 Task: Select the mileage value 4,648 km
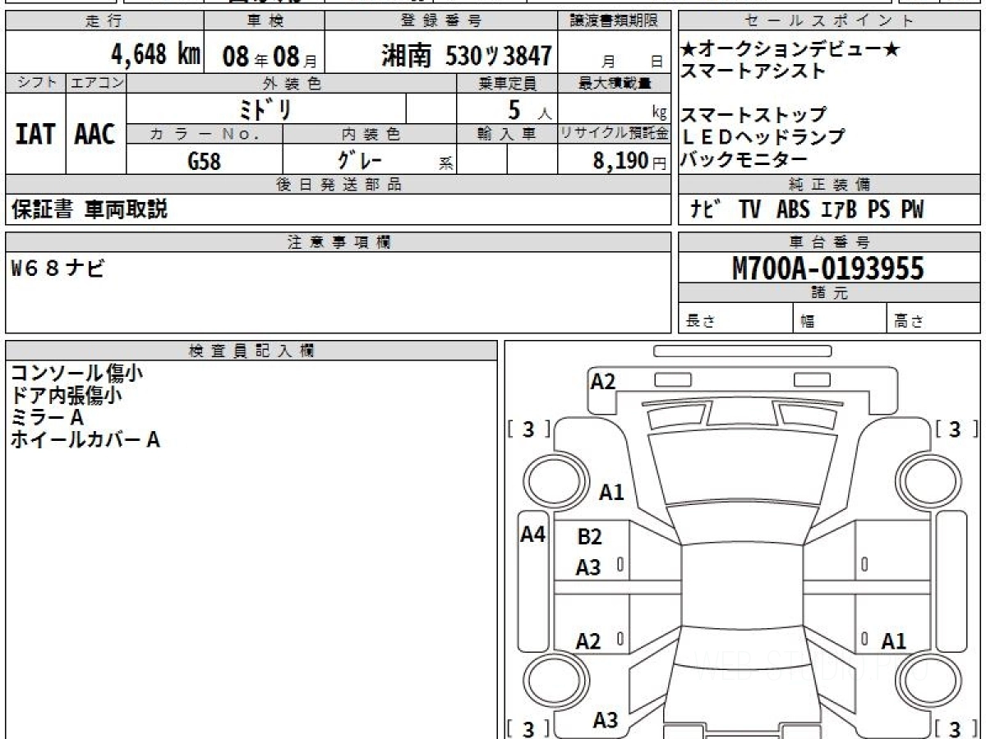(x=155, y=55)
